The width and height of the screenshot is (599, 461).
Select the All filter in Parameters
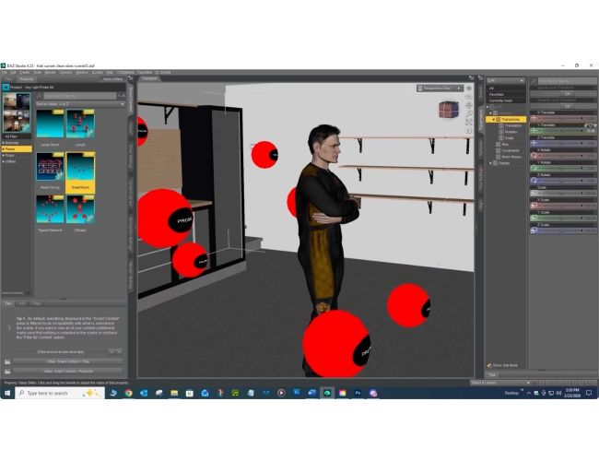pyautogui.click(x=506, y=89)
